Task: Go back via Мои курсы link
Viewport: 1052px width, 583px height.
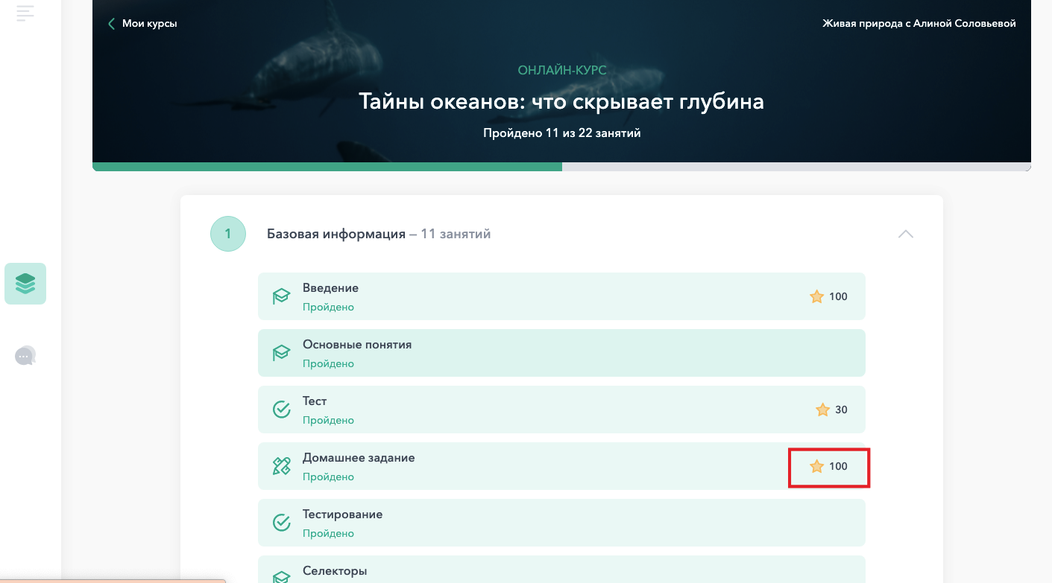Action: pos(142,23)
